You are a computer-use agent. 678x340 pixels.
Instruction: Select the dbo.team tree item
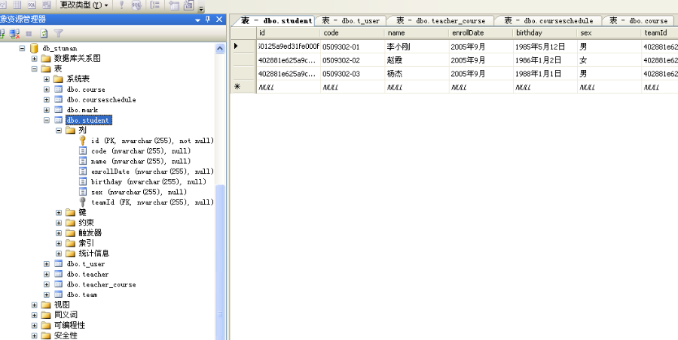(82, 295)
